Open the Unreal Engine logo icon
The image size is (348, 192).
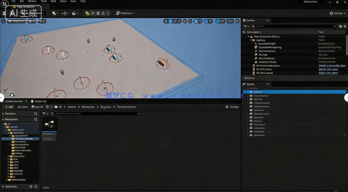(x=5, y=4)
